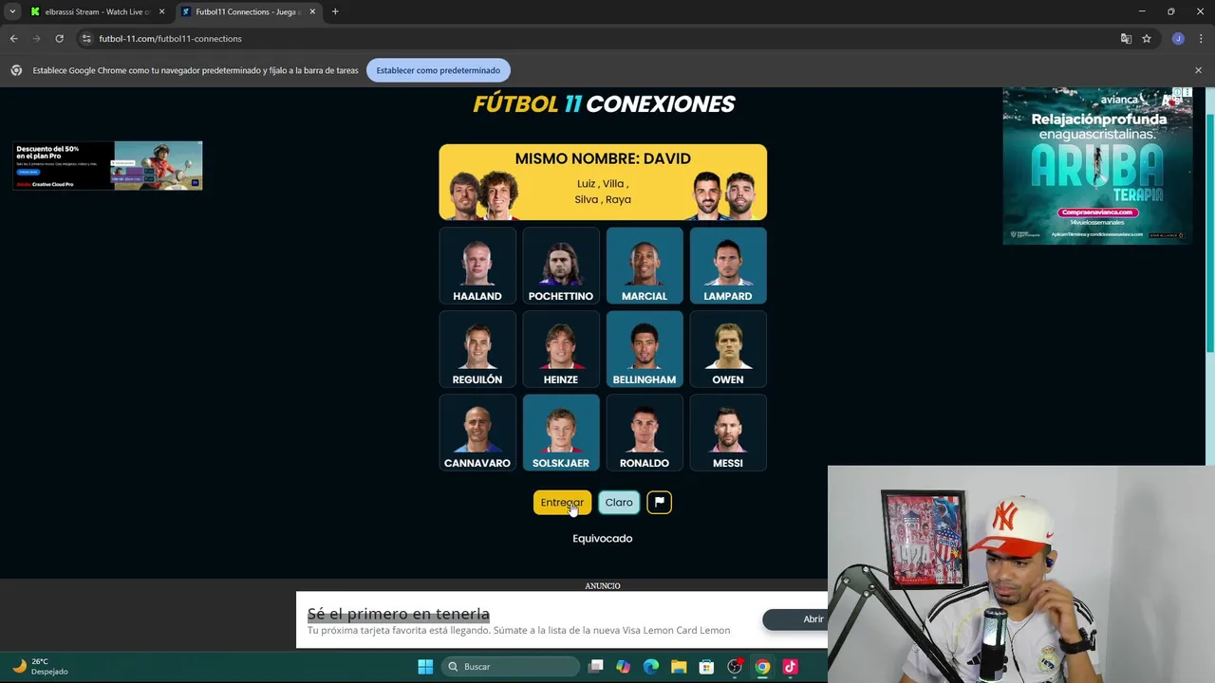Open the Chrome profile avatar
This screenshot has width=1215, height=683.
1178,39
